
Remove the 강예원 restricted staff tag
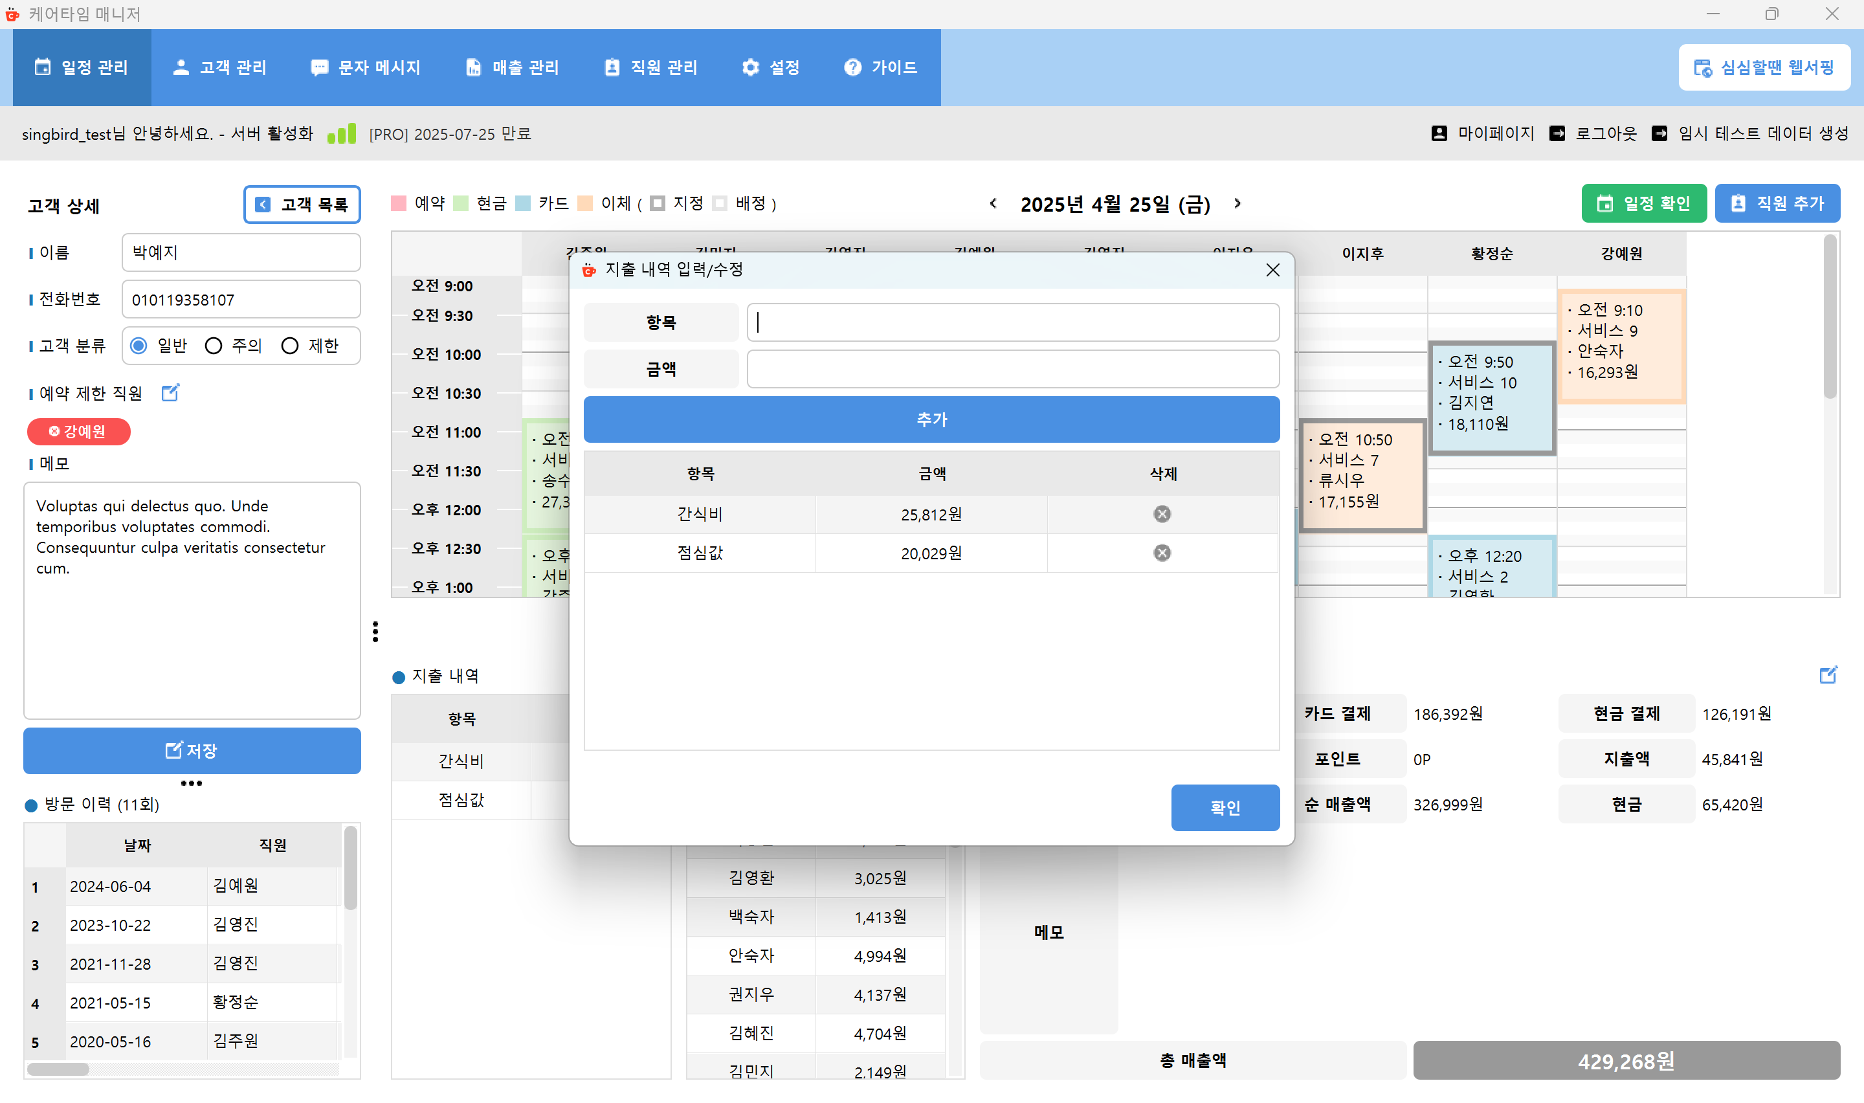(54, 431)
